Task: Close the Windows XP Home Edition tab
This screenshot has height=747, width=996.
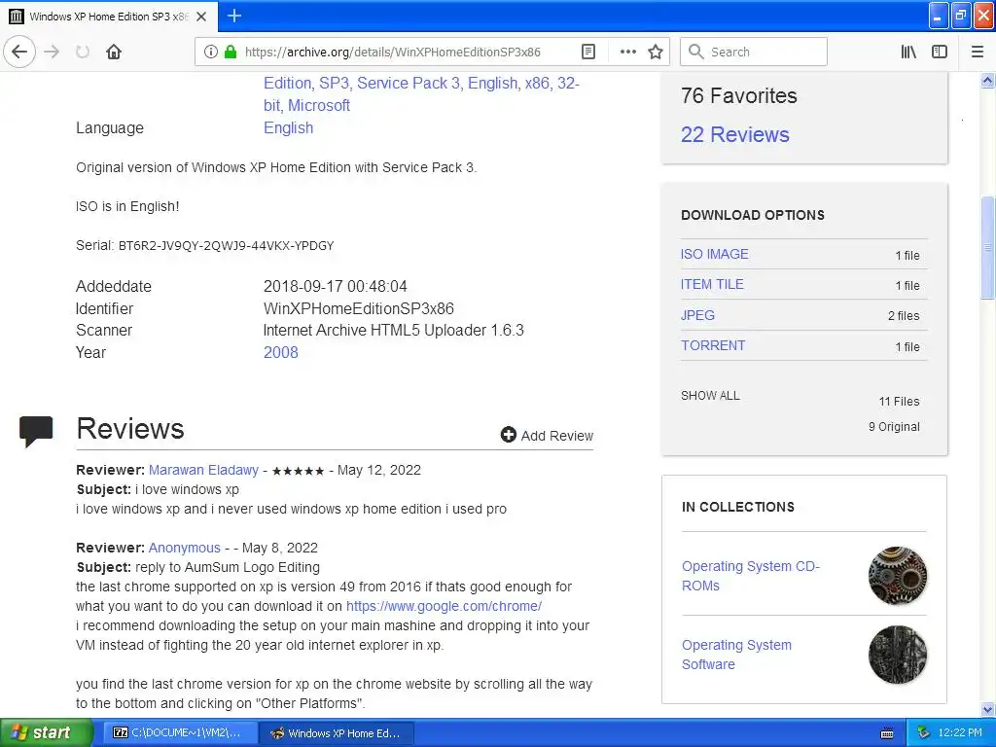Action: click(201, 17)
